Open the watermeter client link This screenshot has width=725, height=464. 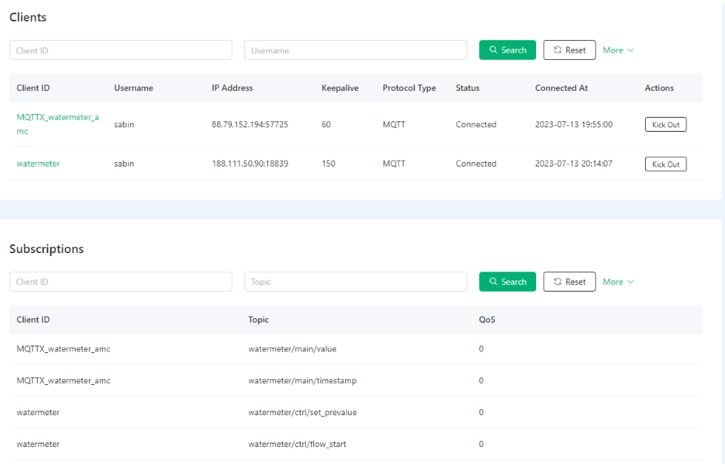[x=38, y=164]
